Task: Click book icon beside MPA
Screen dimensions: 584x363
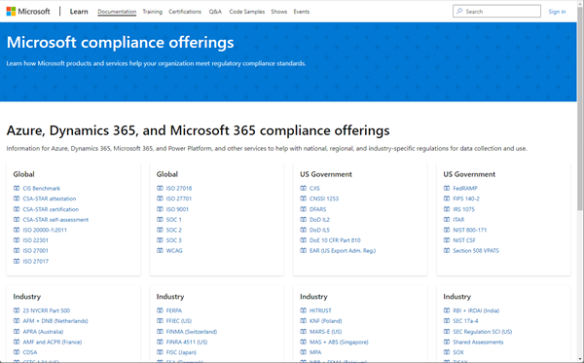Action: click(303, 352)
